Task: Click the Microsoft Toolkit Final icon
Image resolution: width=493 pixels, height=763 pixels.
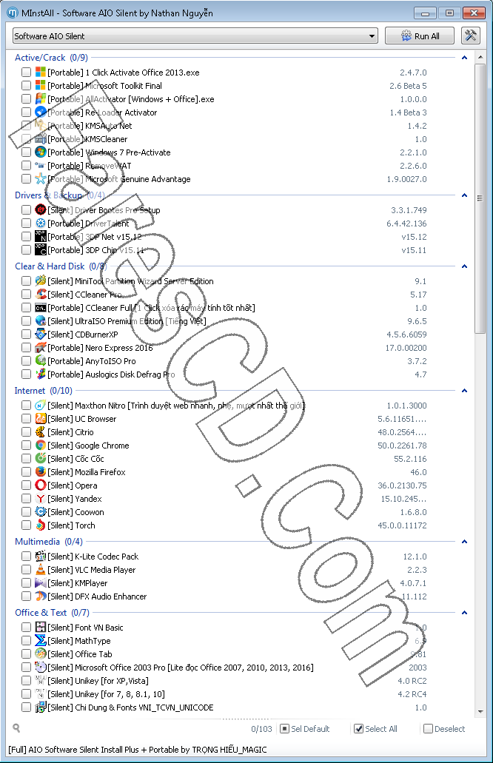Action: [41, 86]
